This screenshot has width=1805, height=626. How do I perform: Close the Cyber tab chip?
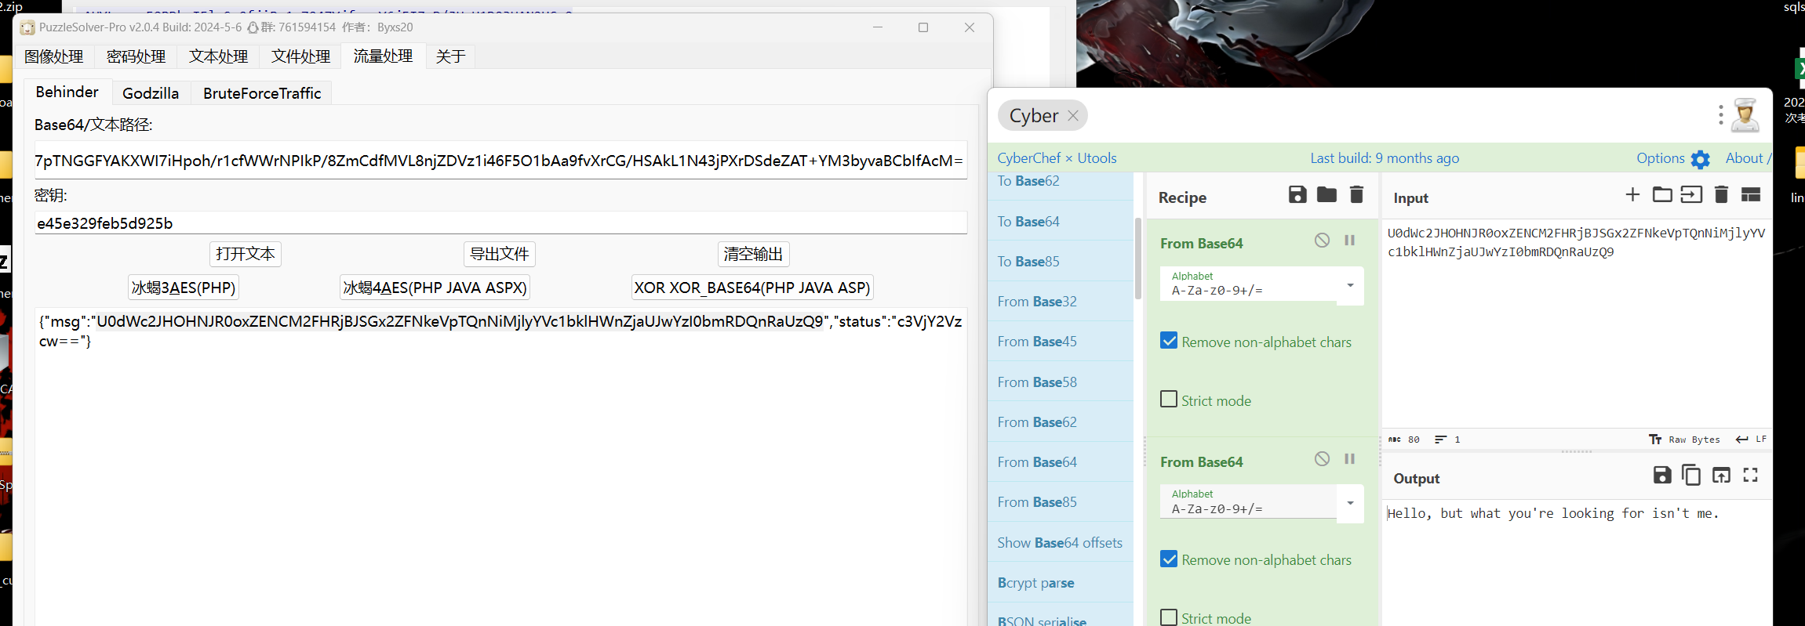click(1072, 116)
